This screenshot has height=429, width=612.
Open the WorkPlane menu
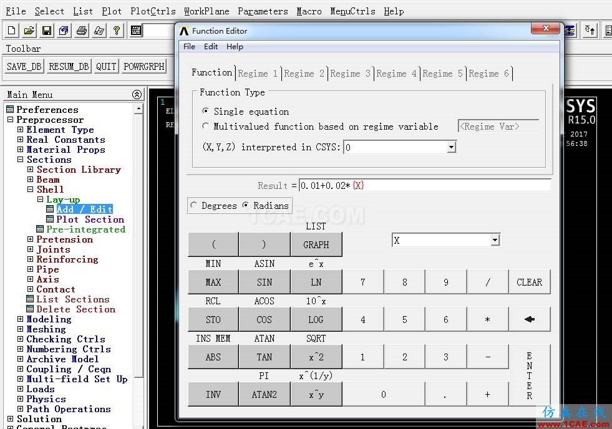[x=206, y=11]
